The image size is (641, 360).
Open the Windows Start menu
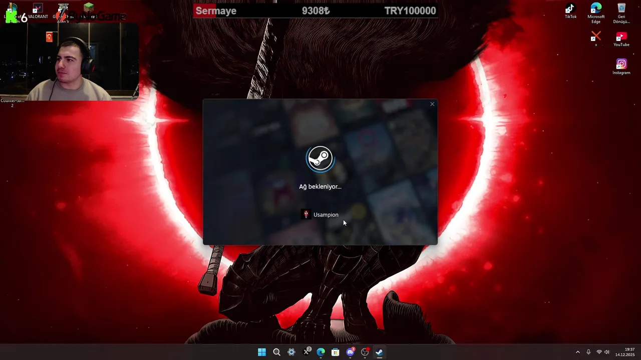262,352
